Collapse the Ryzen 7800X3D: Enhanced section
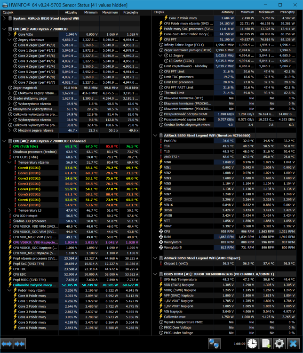303x353 pixels. click(x=4, y=141)
